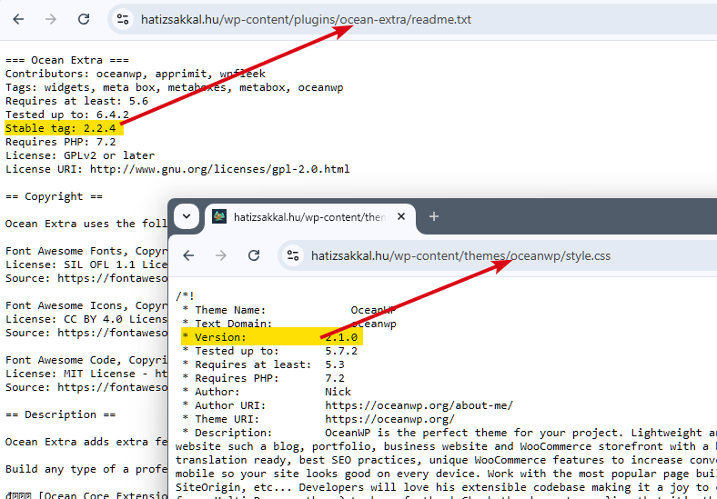Reload the style.css page
The width and height of the screenshot is (717, 499).
[x=254, y=255]
